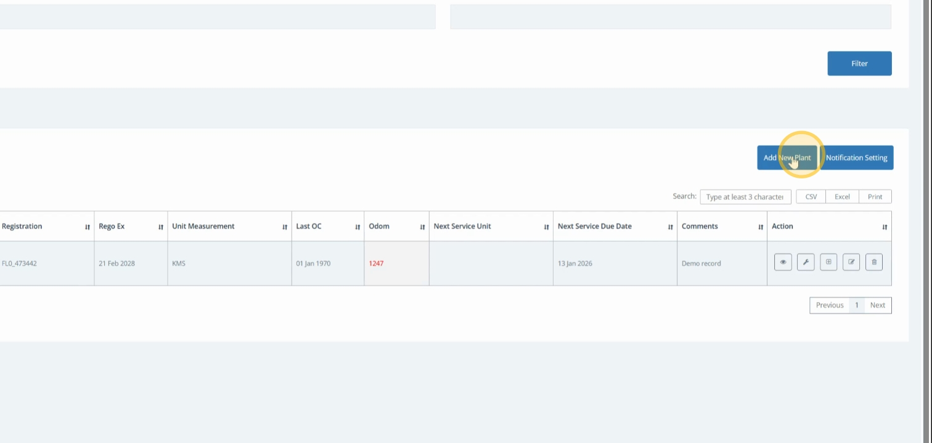Sort by the Odom column arrows
Viewport: 932px width, 443px height.
coord(422,227)
